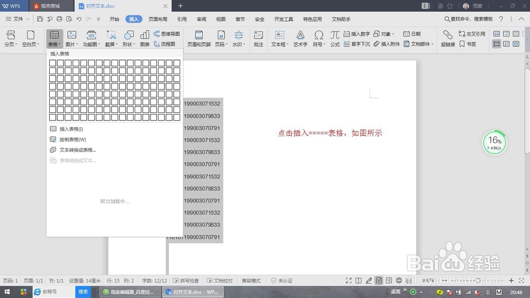The width and height of the screenshot is (530, 298).
Task: Toggle fullscreen view icon in status bar
Action: (349, 281)
